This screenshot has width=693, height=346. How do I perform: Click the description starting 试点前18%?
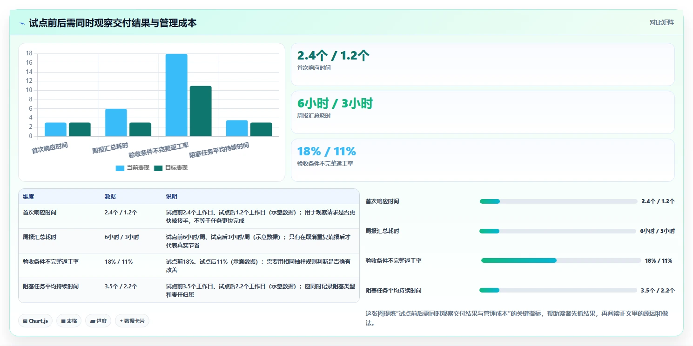pyautogui.click(x=258, y=266)
